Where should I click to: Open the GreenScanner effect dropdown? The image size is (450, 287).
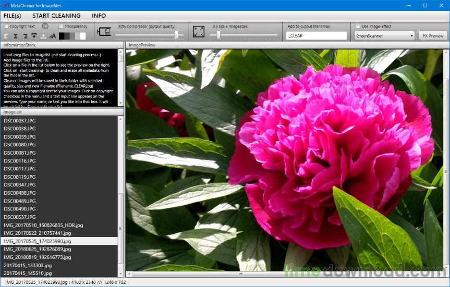click(384, 36)
